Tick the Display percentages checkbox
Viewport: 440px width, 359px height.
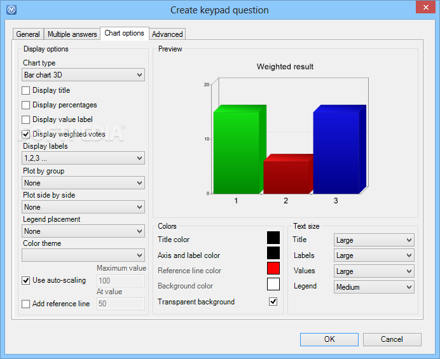click(26, 105)
